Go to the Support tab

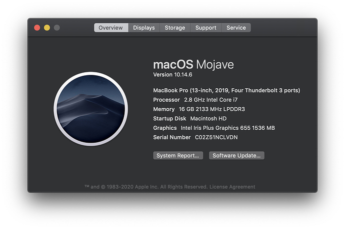tap(205, 27)
